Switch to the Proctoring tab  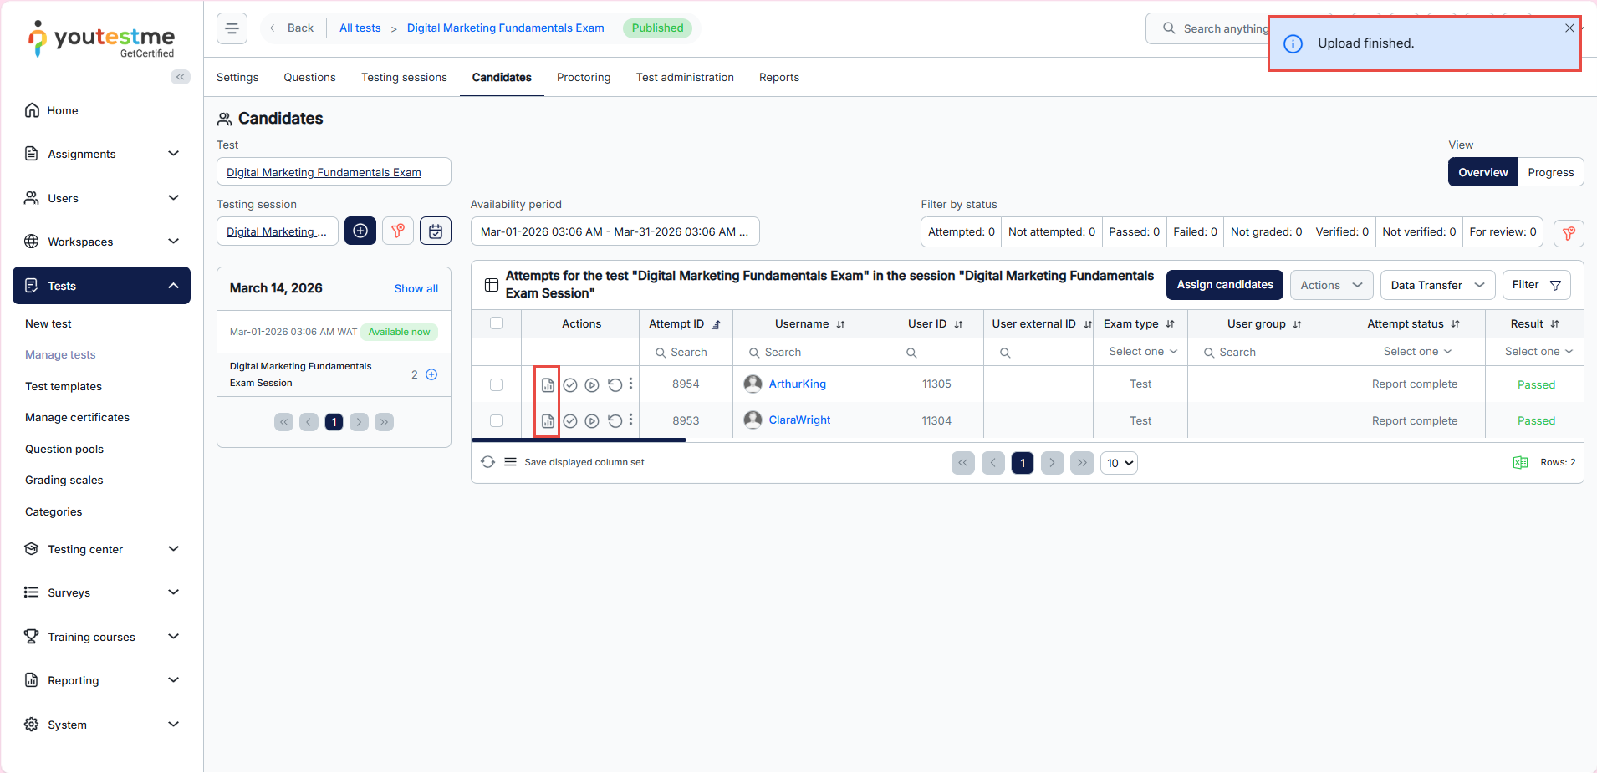point(583,77)
